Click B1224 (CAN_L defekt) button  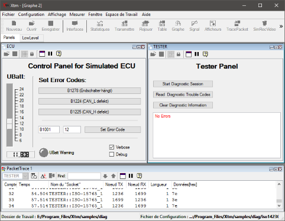[x=90, y=101]
